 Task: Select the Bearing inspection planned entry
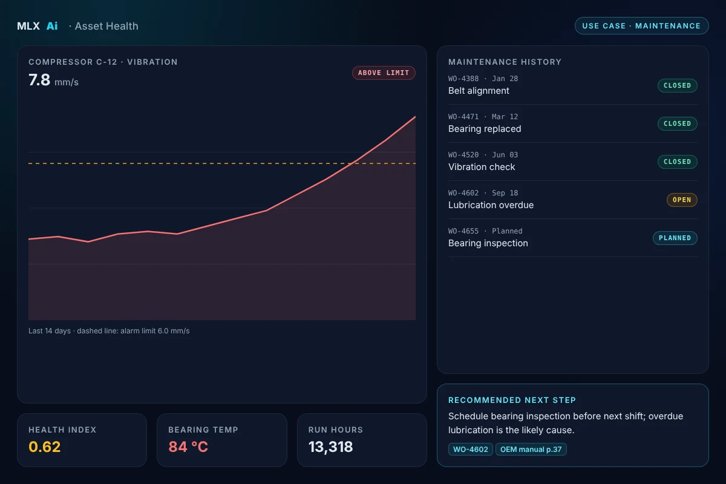pyautogui.click(x=572, y=238)
